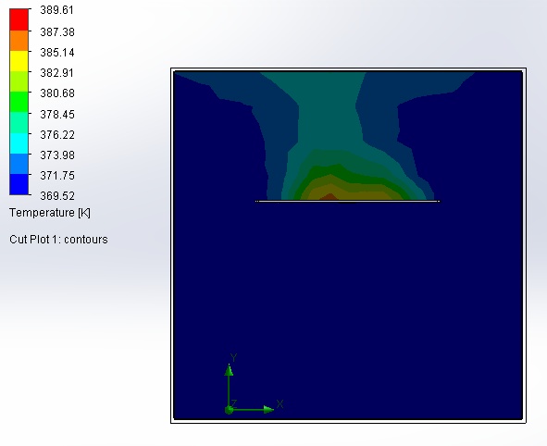Viewport: 547px width, 446px height.
Task: Click the X axis arrow of the triad
Action: (268, 410)
